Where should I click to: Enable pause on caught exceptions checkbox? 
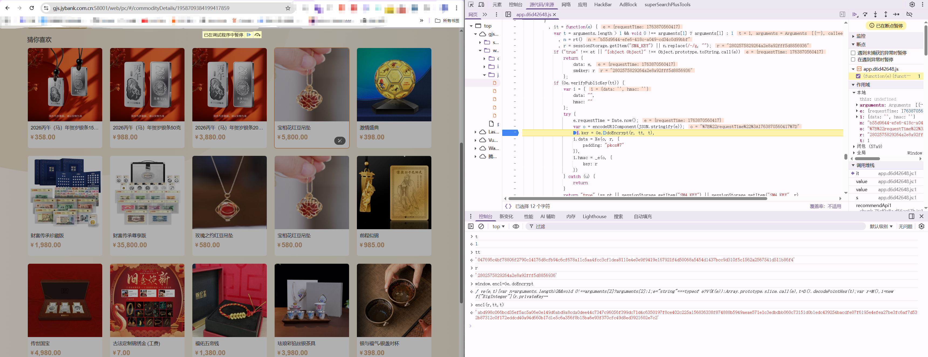853,60
